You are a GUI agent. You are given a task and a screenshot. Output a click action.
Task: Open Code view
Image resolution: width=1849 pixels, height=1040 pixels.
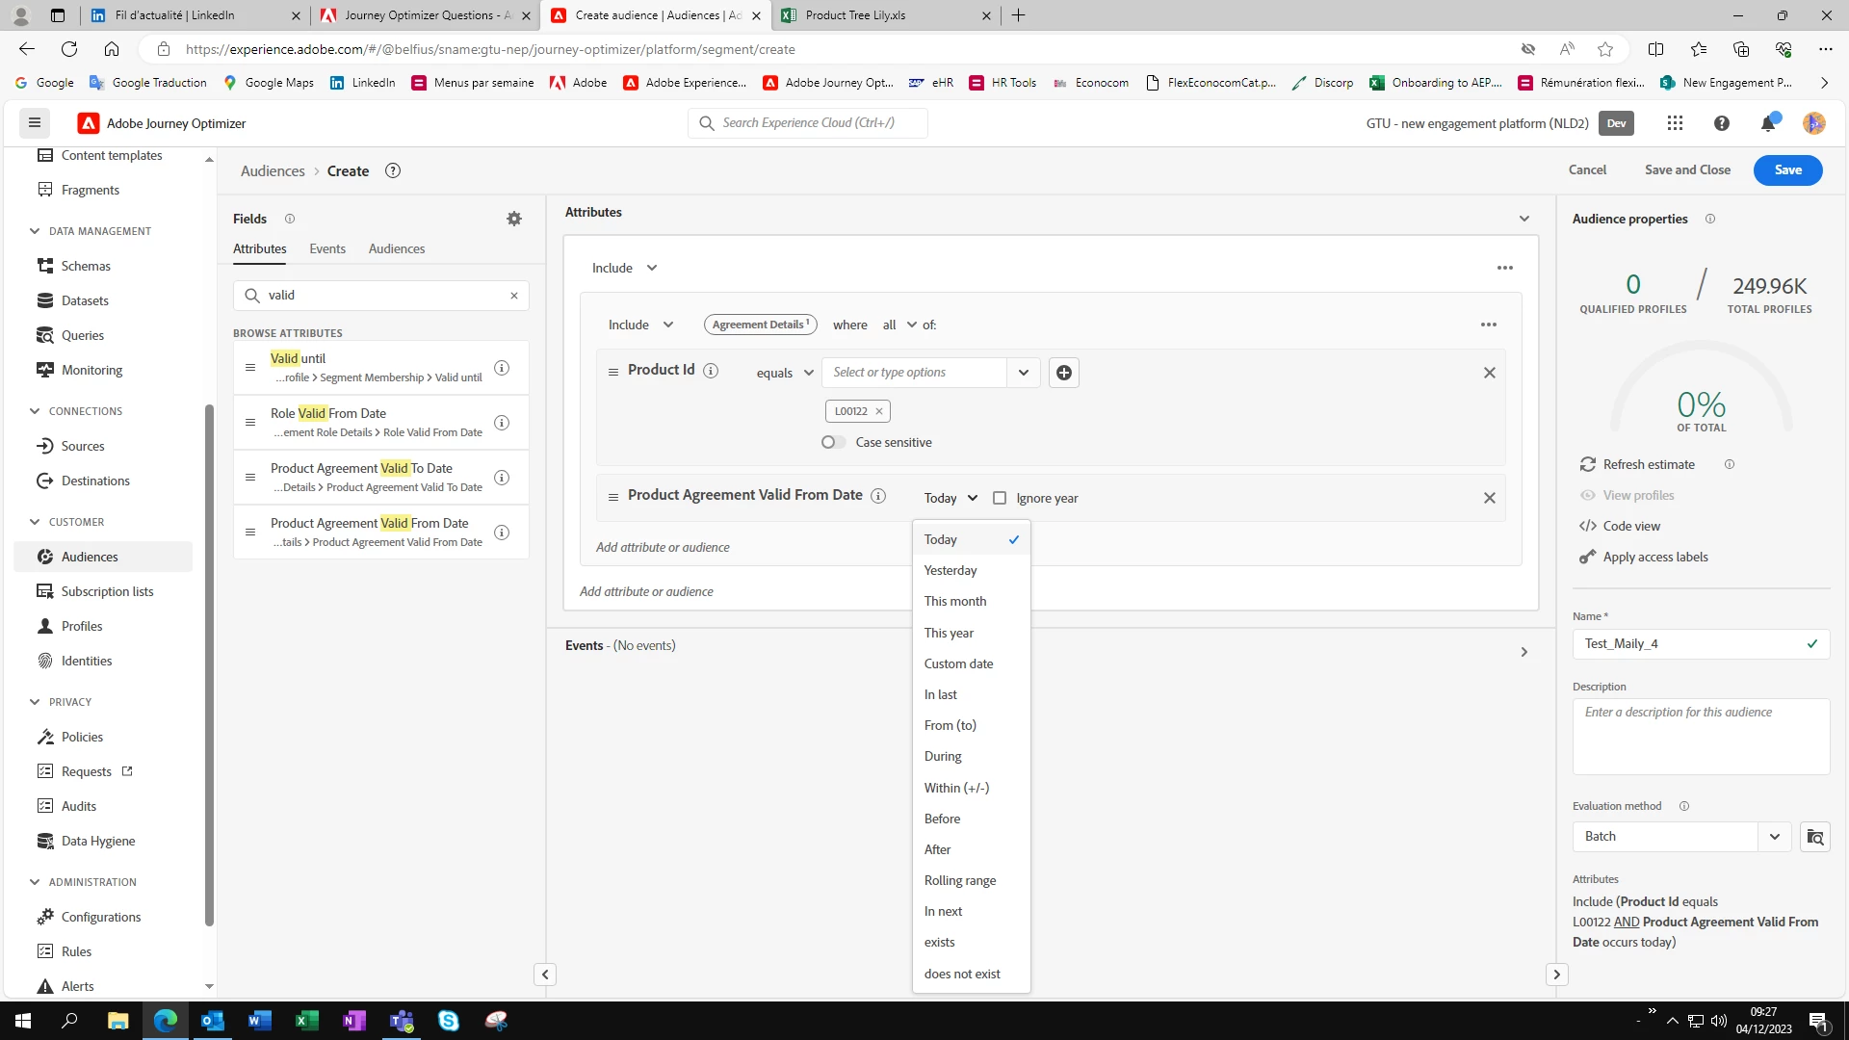1631,526
